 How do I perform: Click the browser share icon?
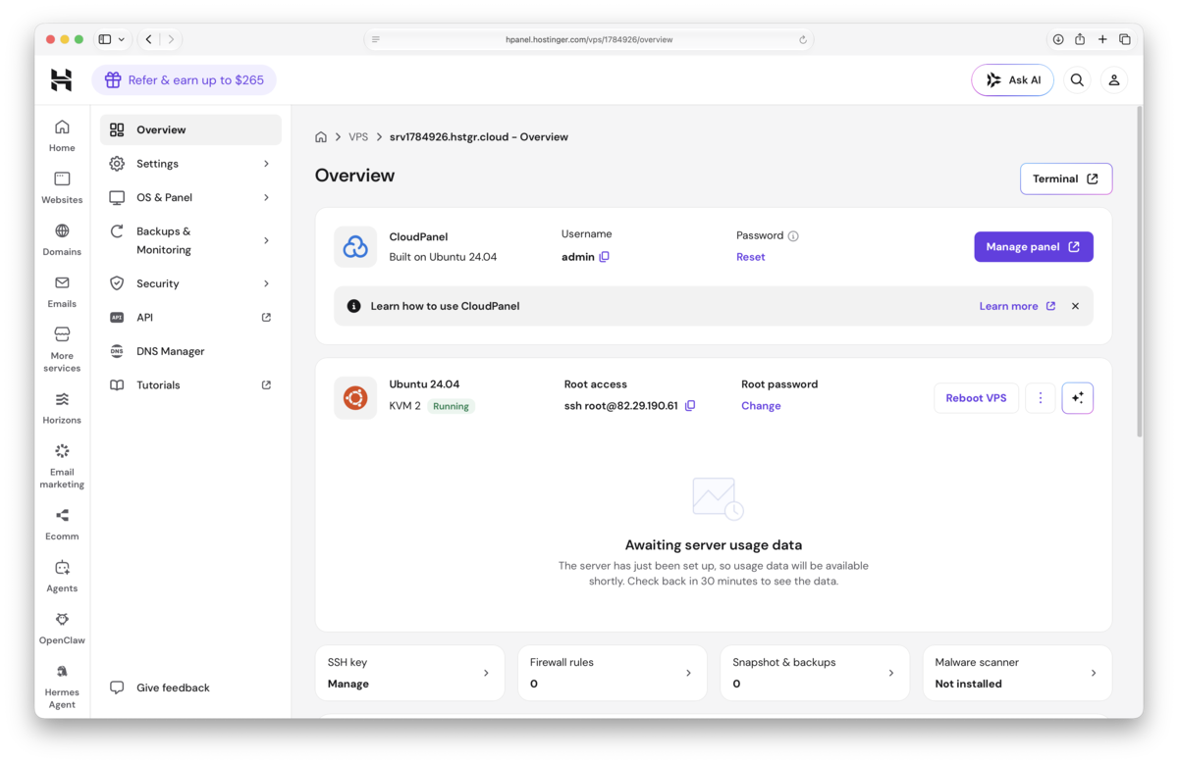pos(1080,39)
